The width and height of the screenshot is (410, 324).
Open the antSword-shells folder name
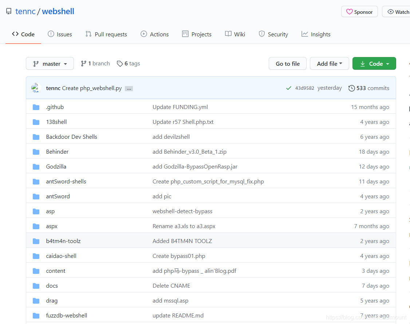66,181
